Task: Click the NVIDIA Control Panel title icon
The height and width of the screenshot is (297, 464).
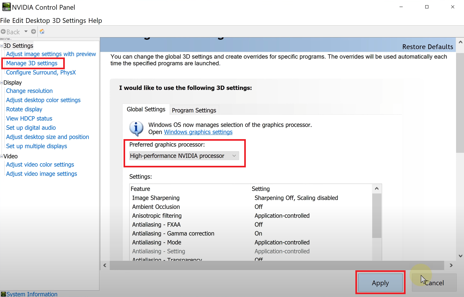Action: click(x=6, y=7)
